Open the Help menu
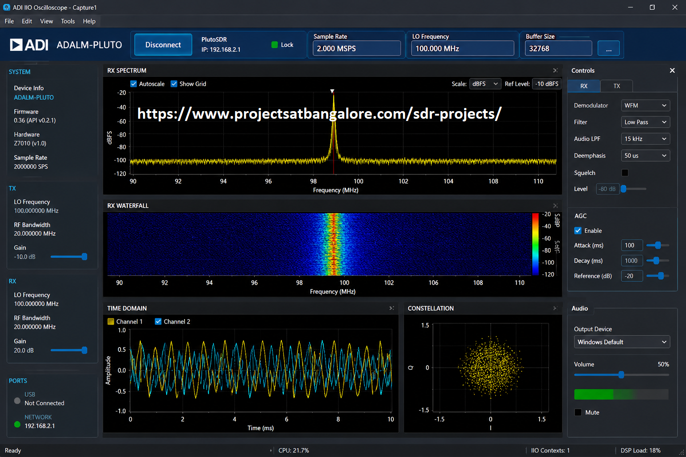The height and width of the screenshot is (457, 686). click(89, 21)
